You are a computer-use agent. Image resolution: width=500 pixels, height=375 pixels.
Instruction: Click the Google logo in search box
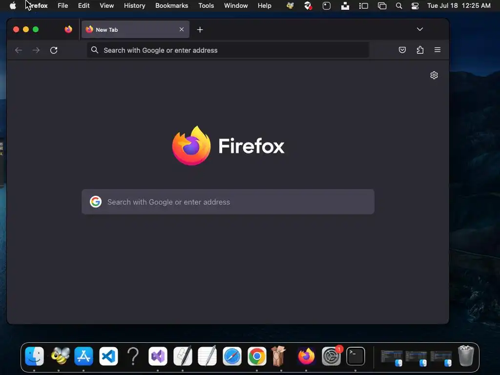pyautogui.click(x=95, y=202)
